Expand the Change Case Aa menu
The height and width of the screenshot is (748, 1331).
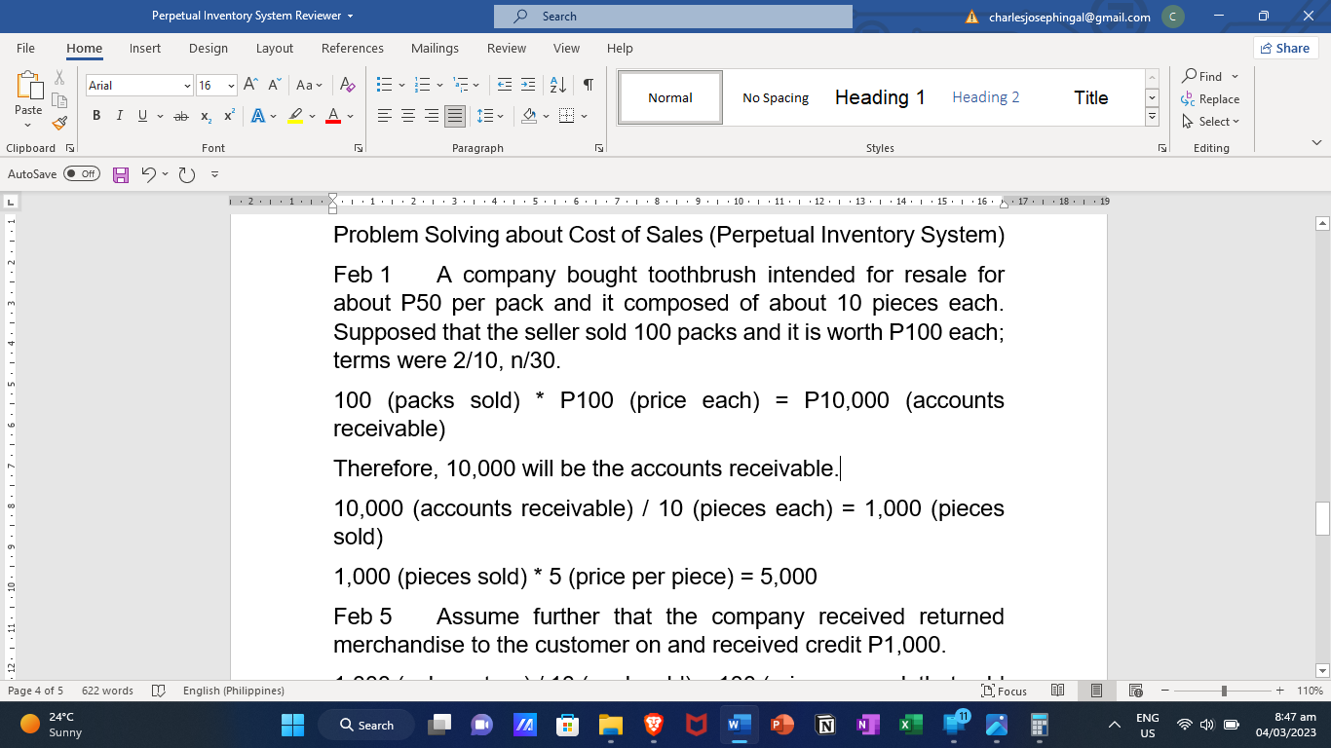(x=310, y=86)
